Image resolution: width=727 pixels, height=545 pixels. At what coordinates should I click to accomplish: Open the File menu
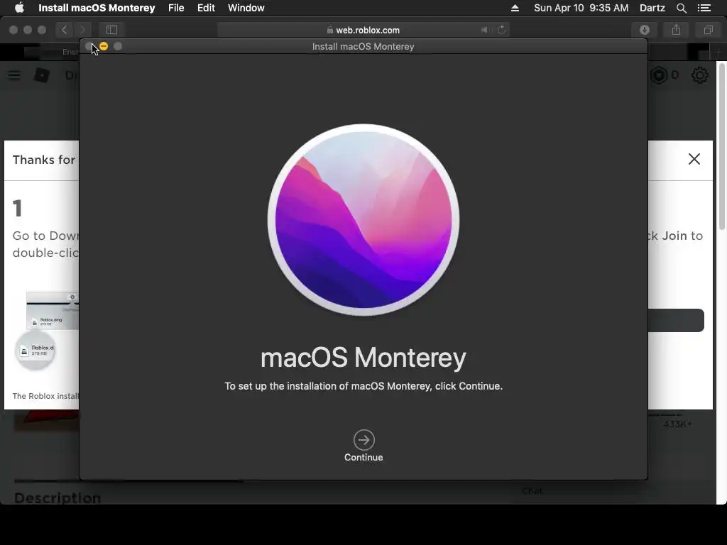pyautogui.click(x=176, y=8)
